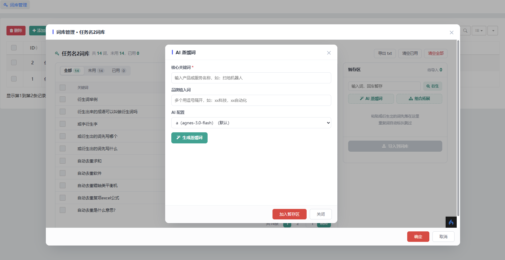
Task: Open the list view dropdown in background toolbar
Action: pyautogui.click(x=479, y=30)
